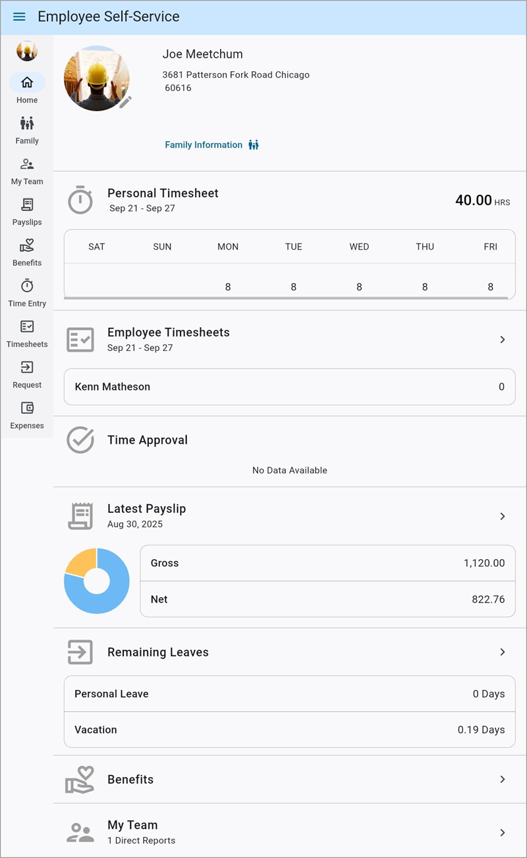Expand the Latest Payslip chevron

502,516
